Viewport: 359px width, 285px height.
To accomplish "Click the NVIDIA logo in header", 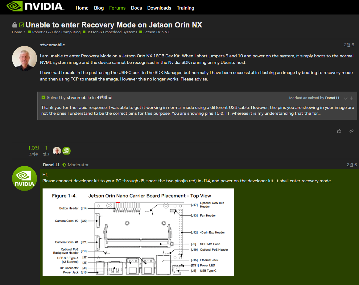I will coord(35,6).
